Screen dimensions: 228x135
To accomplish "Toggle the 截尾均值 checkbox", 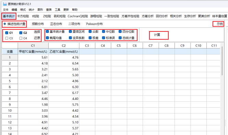I will 47,38.
